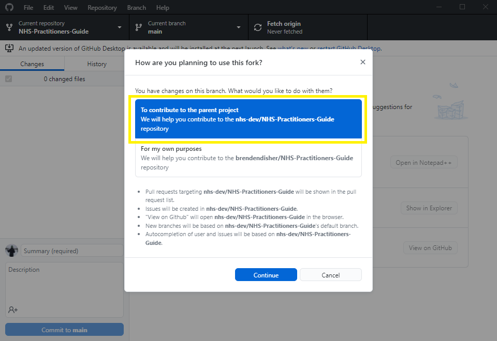Toggle the select-all changed files checkbox
This screenshot has height=341, width=497.
9,79
